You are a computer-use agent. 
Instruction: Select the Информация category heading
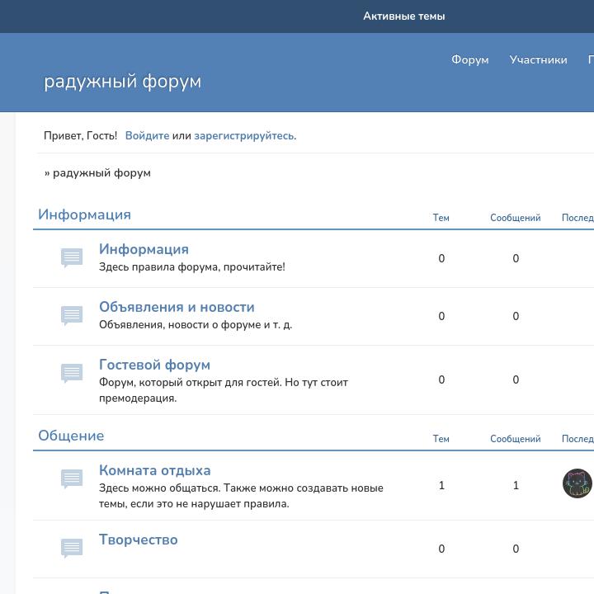pos(84,214)
